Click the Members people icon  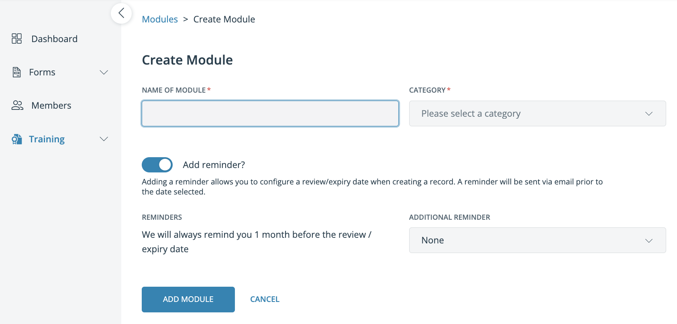point(17,105)
